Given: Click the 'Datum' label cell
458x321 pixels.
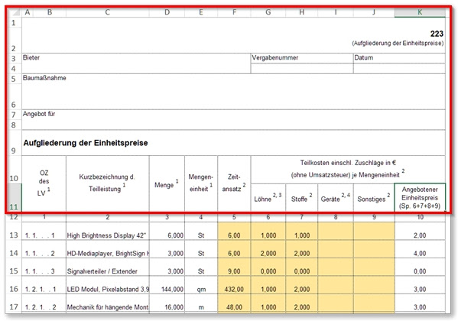Looking at the screenshot, I should [399, 58].
